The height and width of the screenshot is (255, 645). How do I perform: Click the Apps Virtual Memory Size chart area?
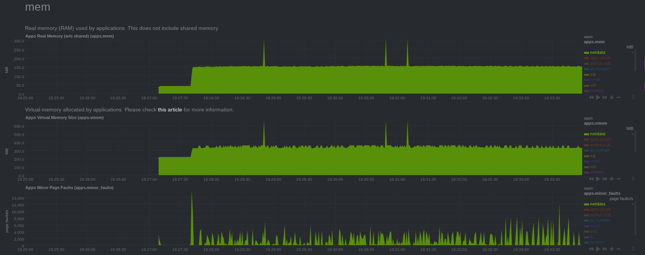pyautogui.click(x=303, y=149)
